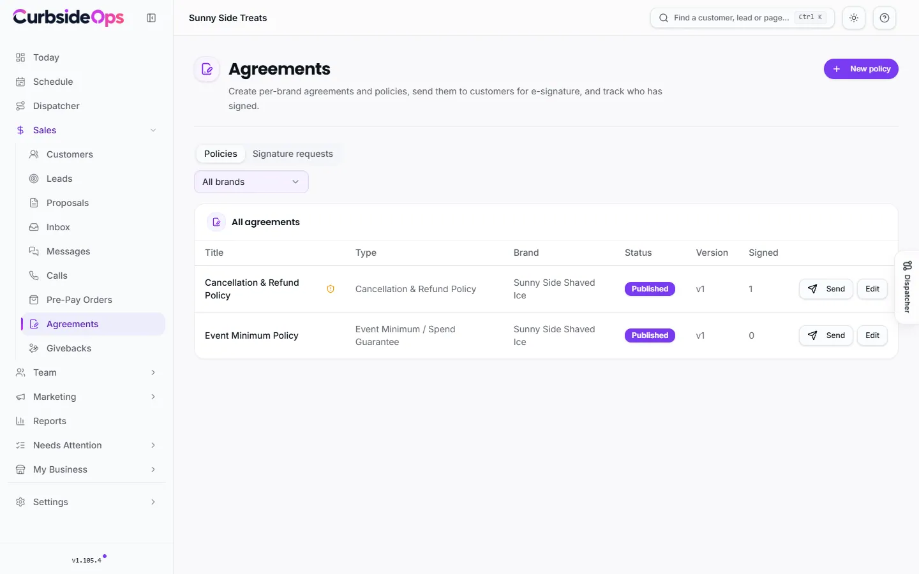Click the CurbsideOps logo
Viewport: 919px width, 574px height.
[68, 17]
